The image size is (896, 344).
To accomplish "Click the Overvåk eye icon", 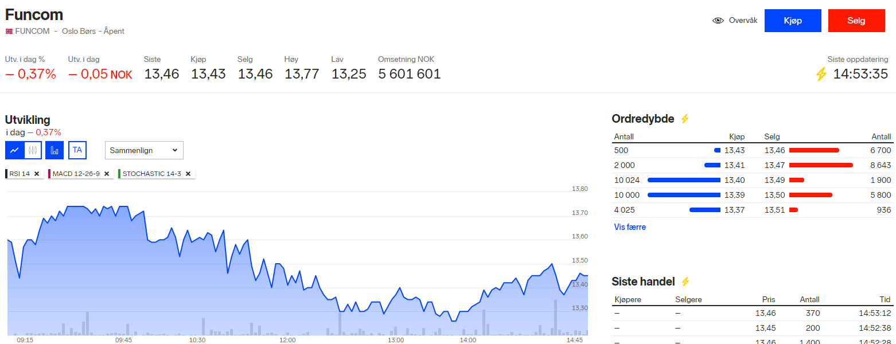I will tap(718, 21).
